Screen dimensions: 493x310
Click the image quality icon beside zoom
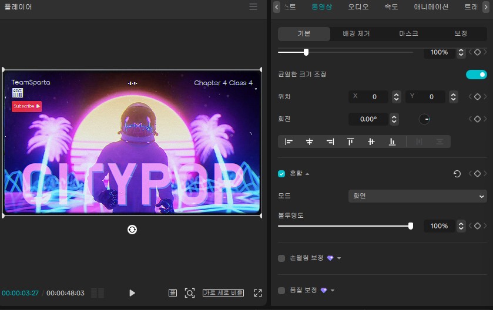[x=173, y=293]
